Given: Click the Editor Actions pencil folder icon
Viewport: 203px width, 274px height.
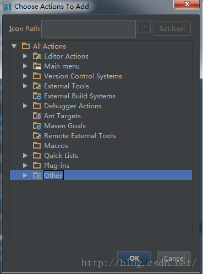Looking at the screenshot, I should 37,56.
